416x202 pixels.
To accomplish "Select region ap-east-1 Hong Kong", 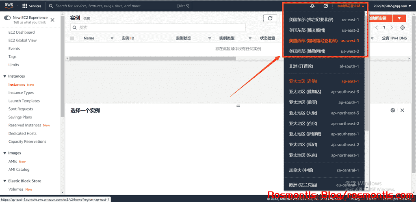I will [x=324, y=81].
